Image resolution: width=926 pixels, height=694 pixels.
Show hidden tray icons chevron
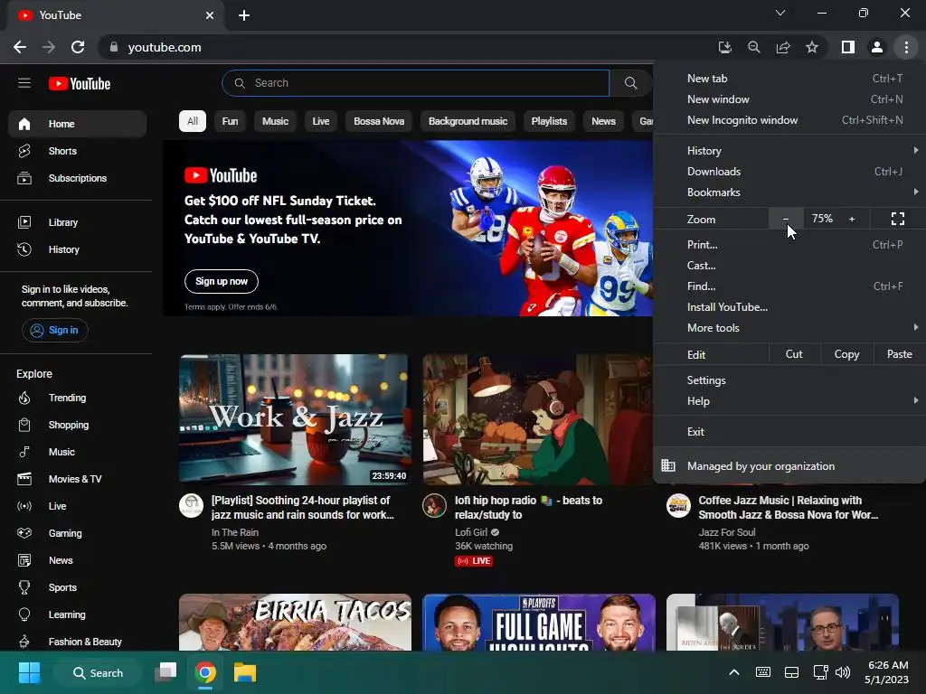[734, 672]
